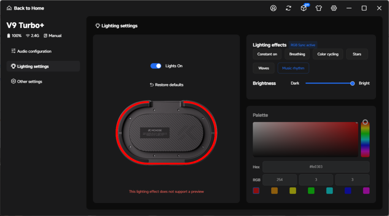
Task: Click the Brightness slider handle
Action: tap(352, 83)
